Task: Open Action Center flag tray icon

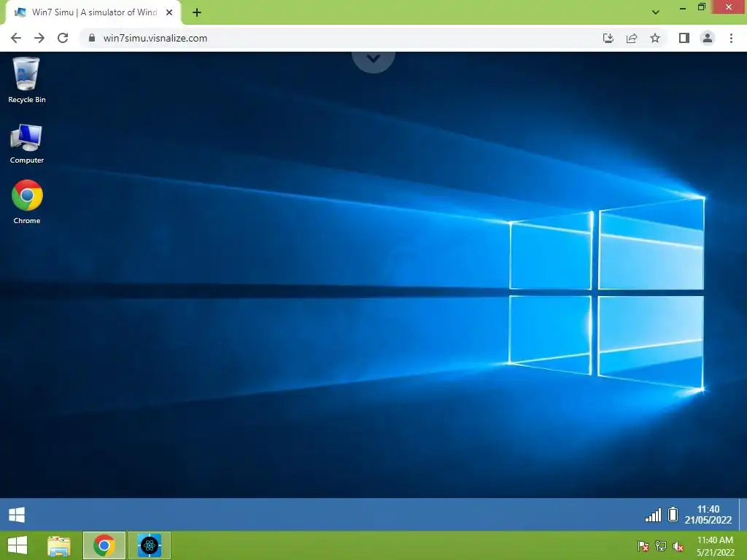Action: coord(643,546)
